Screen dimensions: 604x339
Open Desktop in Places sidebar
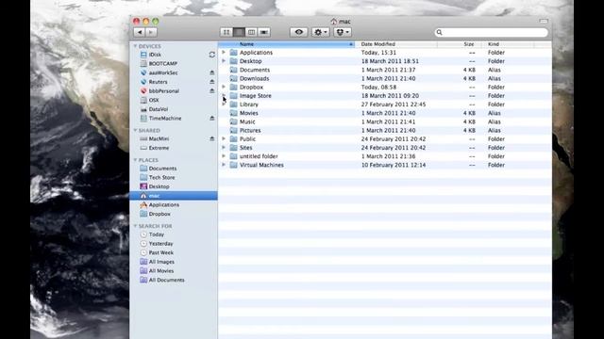pos(159,186)
